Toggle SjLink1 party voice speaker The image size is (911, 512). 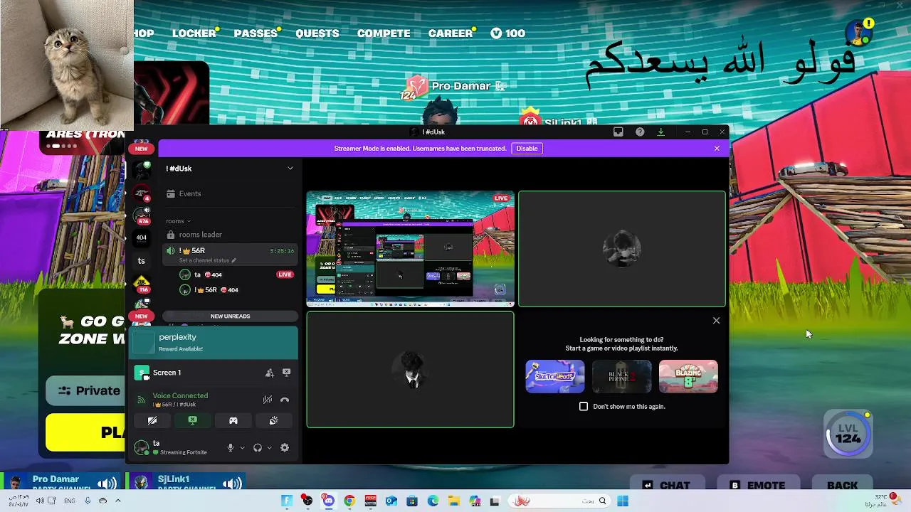pyautogui.click(x=232, y=484)
